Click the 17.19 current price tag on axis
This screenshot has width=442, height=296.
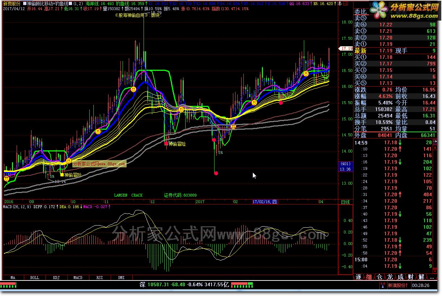346,48
